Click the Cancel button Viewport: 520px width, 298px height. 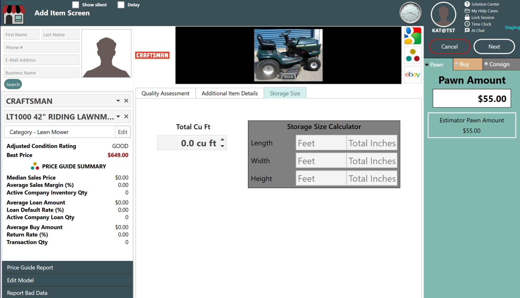pos(449,47)
